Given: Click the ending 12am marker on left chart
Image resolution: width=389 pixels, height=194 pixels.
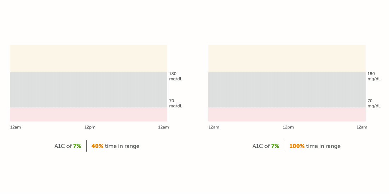Looking at the screenshot, I should click(163, 127).
